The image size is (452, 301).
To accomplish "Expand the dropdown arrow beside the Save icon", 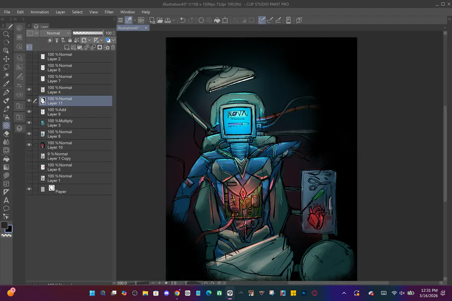I will pos(173,21).
